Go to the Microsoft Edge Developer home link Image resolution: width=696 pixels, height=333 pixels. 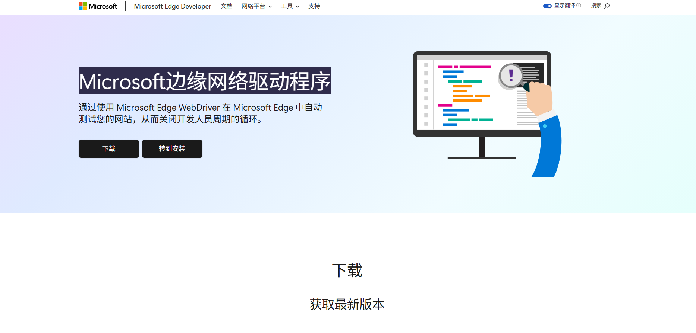pyautogui.click(x=172, y=6)
